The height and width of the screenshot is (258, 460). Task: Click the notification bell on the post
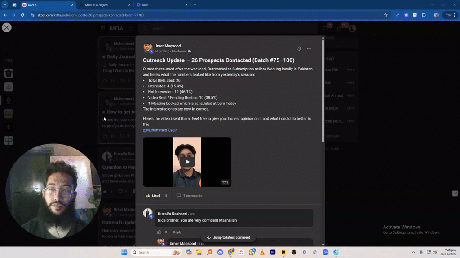pos(299,48)
